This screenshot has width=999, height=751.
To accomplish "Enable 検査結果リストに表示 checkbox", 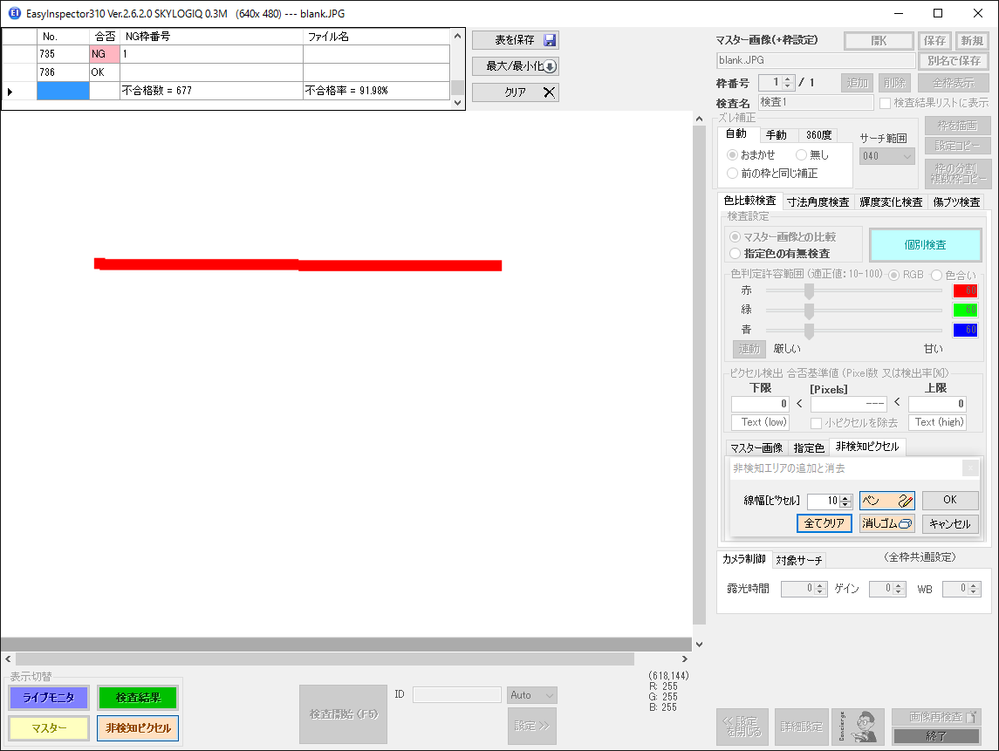I will pos(885,103).
